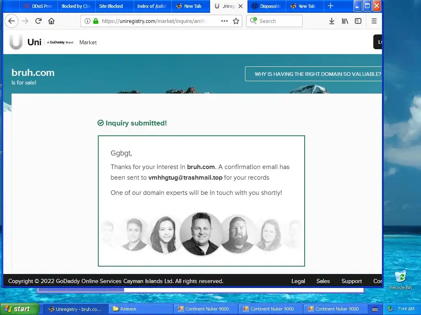Open page actions three-dot menu
The width and height of the screenshot is (421, 315).
tap(224, 21)
